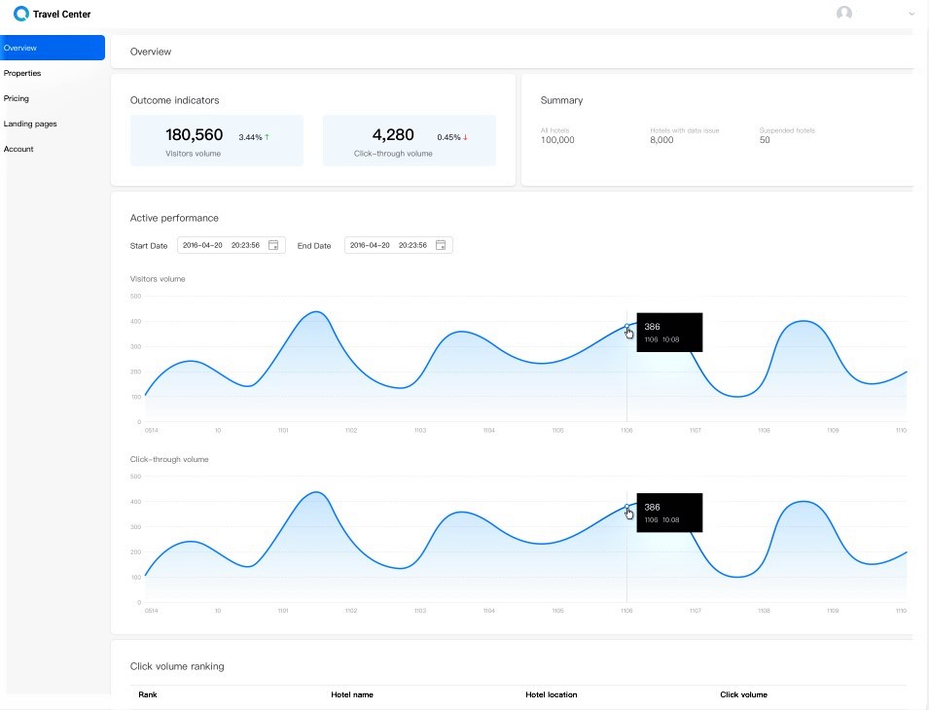Click the All hotels value 100,000
Image resolution: width=929 pixels, height=710 pixels.
pyautogui.click(x=557, y=140)
